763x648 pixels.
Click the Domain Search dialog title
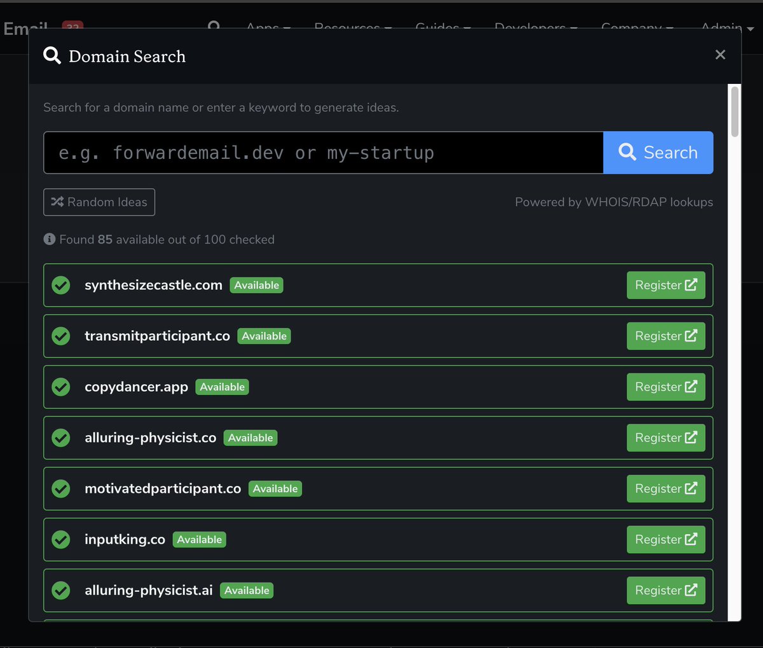coord(127,56)
